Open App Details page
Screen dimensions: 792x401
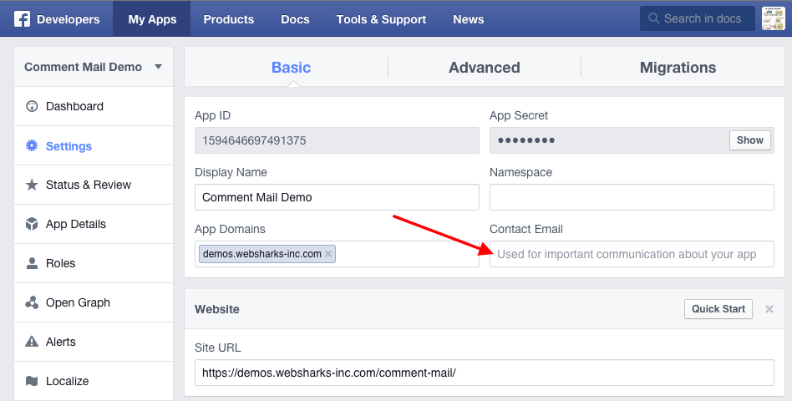pos(76,224)
